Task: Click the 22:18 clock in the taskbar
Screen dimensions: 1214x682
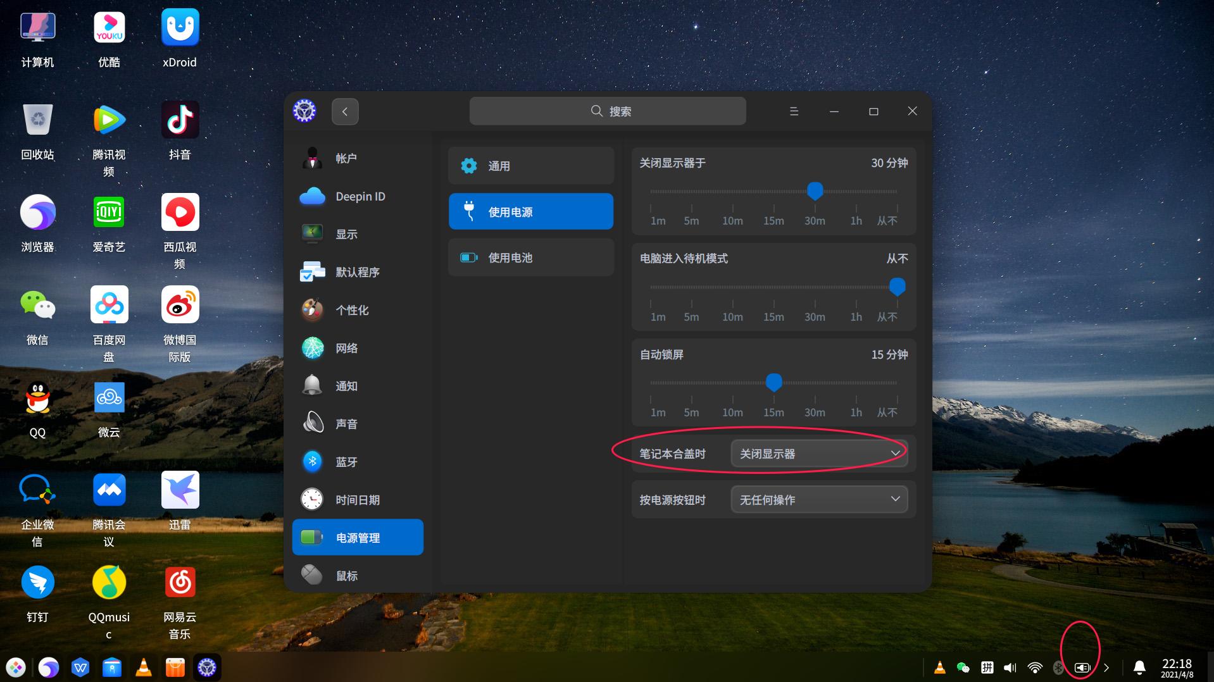Action: pos(1177,667)
